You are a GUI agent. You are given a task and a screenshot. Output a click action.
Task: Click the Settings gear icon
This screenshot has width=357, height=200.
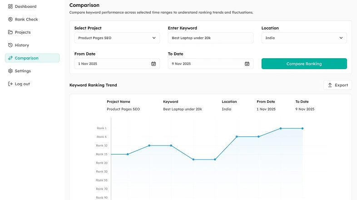(10, 71)
